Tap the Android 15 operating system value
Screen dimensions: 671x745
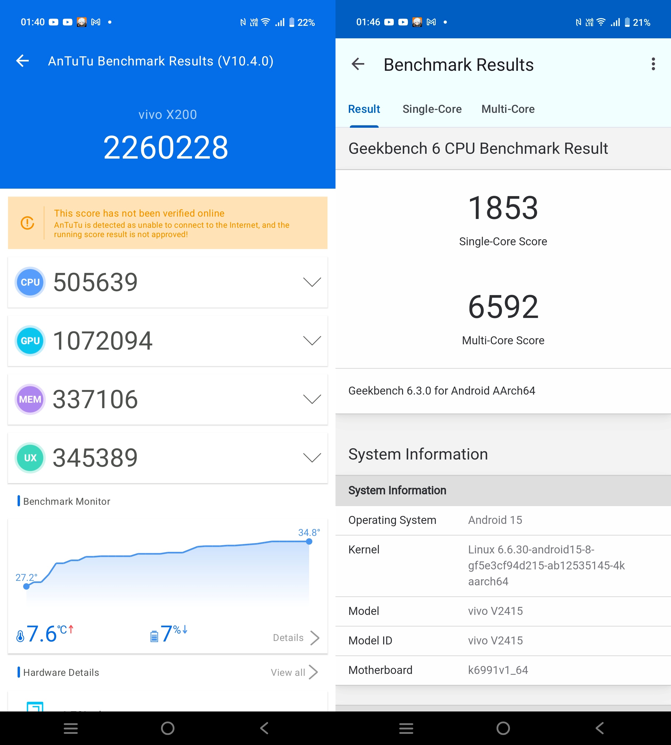495,520
